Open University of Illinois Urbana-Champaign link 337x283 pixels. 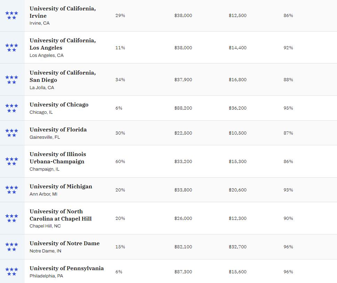58,158
